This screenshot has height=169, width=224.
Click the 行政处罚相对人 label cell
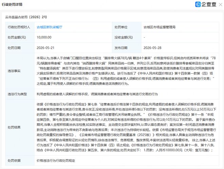tap(20, 27)
